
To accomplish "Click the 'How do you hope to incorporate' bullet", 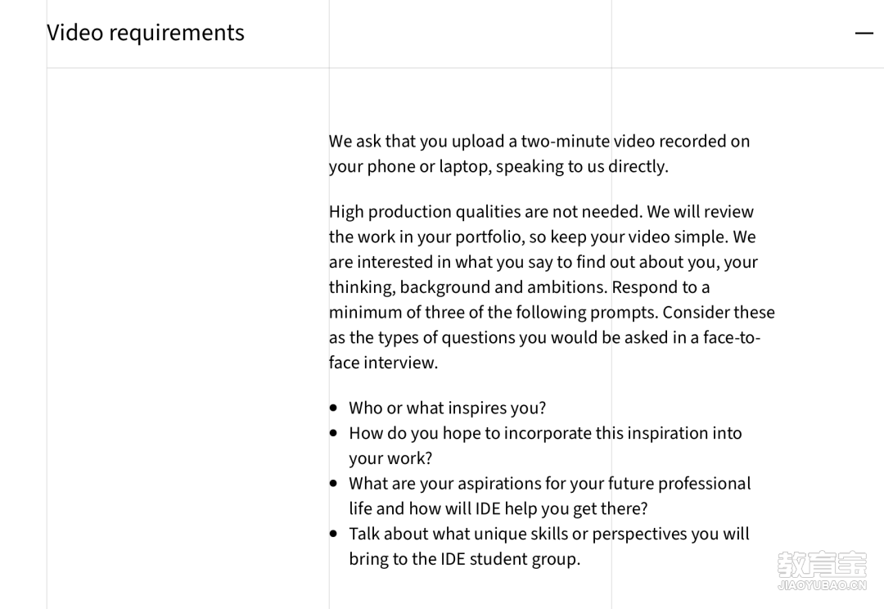I will point(545,445).
